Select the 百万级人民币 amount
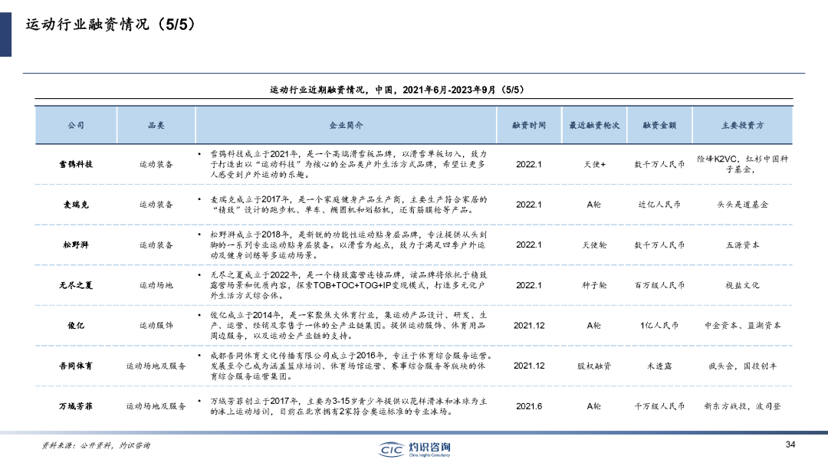 659,286
